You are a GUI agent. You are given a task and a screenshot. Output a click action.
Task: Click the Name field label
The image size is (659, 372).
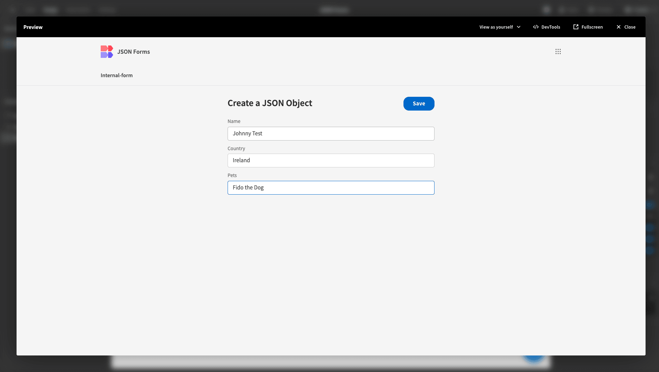234,121
